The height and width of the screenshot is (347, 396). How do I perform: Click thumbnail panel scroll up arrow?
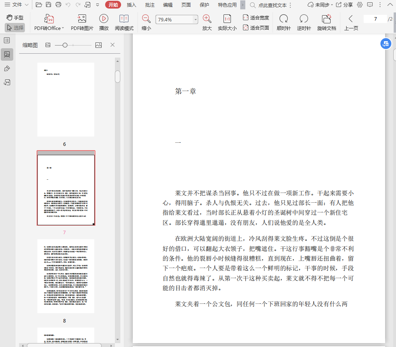118,61
